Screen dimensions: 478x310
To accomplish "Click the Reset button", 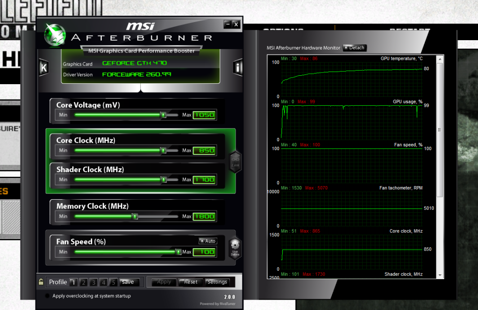I will 190,282.
